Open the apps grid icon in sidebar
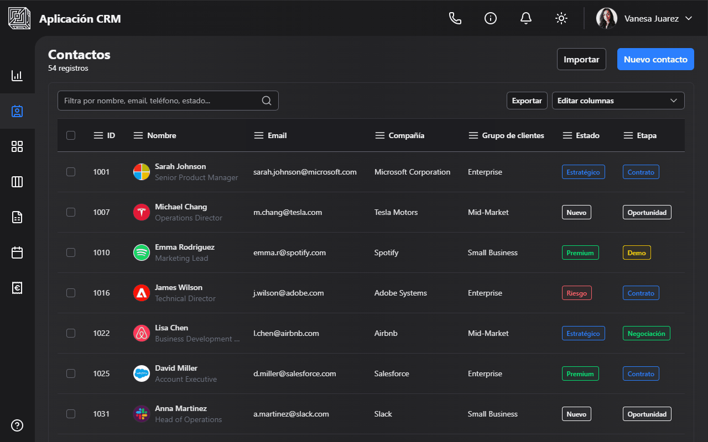 [x=17, y=146]
